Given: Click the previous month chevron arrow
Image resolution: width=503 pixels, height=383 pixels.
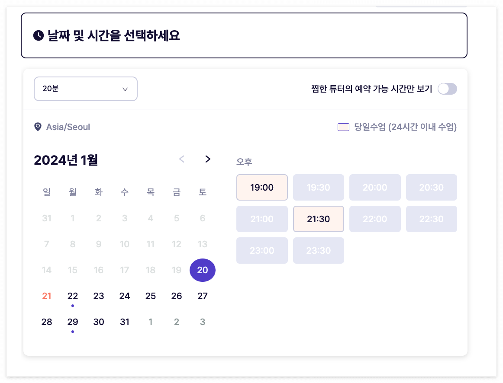Looking at the screenshot, I should [x=182, y=159].
